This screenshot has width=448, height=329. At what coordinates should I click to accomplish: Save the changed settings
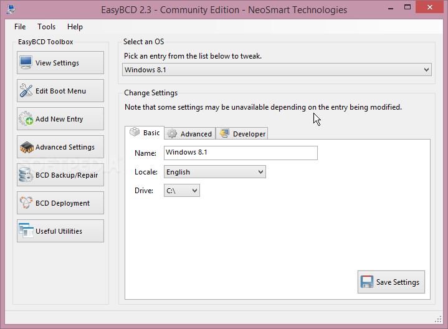click(x=391, y=282)
